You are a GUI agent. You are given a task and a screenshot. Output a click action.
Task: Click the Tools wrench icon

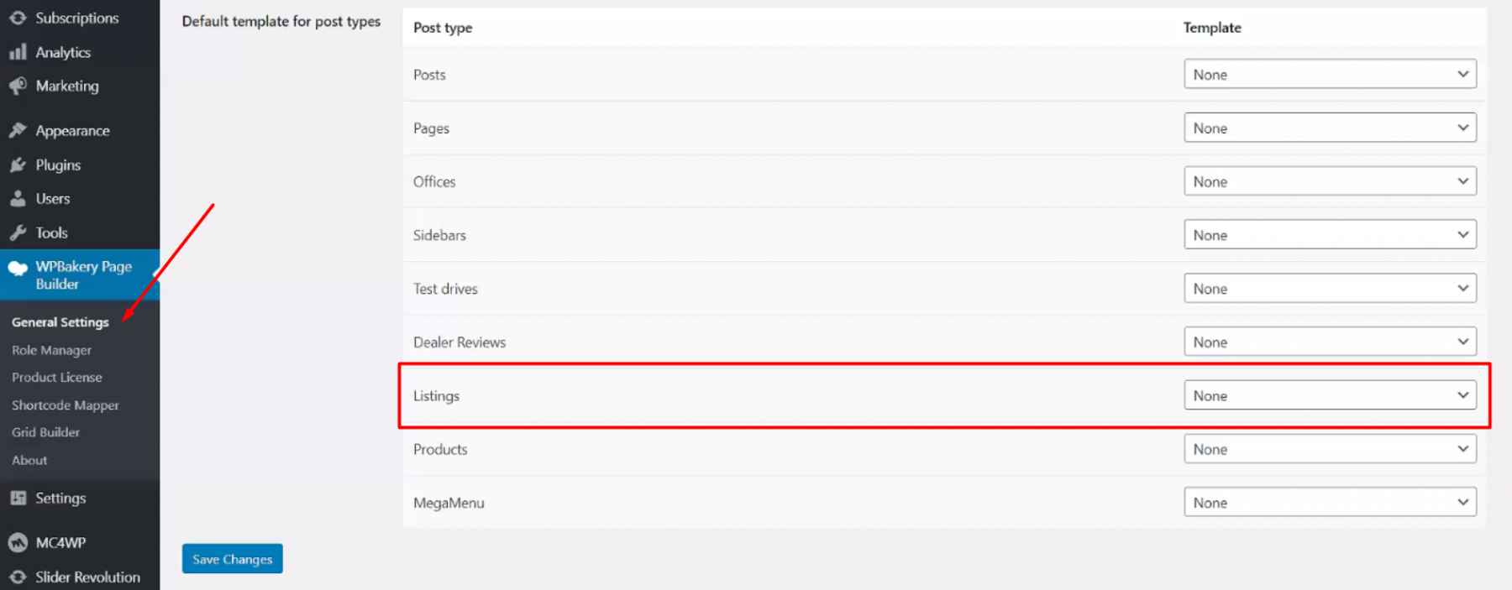(x=18, y=232)
